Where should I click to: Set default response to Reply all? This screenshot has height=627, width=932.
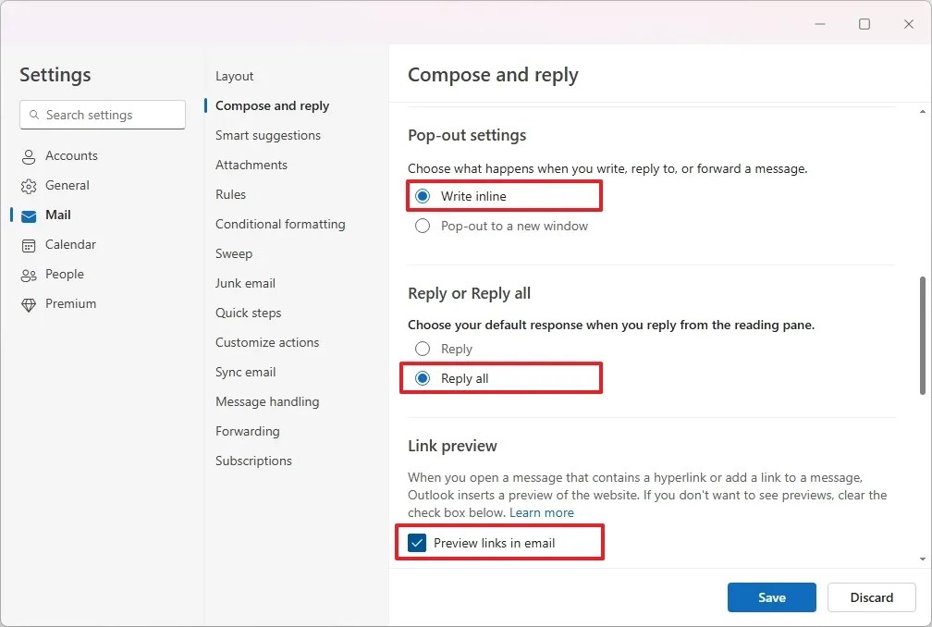tap(423, 378)
